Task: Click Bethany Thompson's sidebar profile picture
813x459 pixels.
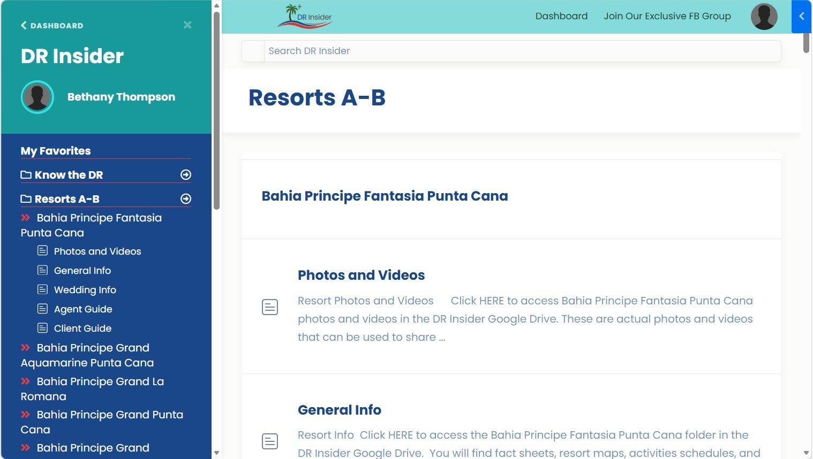Action: pyautogui.click(x=37, y=97)
